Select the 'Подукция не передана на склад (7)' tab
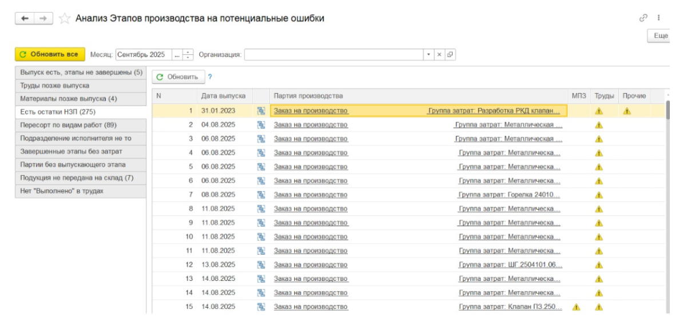 point(81,178)
